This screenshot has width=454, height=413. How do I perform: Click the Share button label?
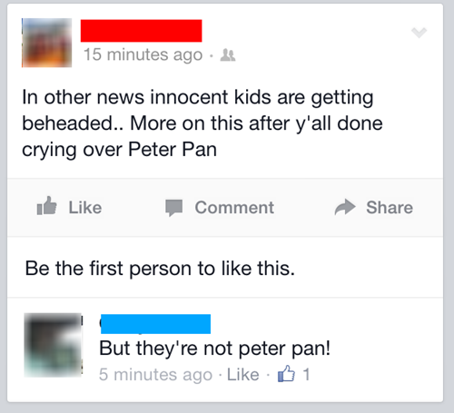390,208
